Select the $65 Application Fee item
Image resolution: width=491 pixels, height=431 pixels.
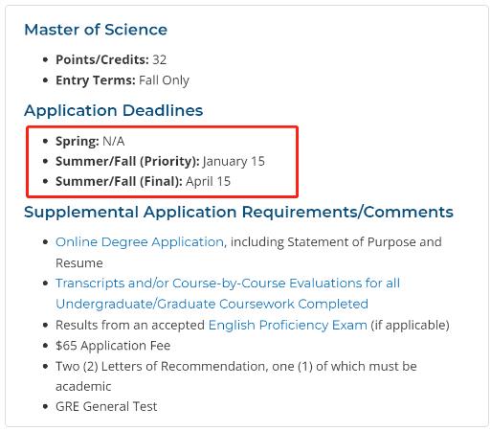pyautogui.click(x=113, y=346)
